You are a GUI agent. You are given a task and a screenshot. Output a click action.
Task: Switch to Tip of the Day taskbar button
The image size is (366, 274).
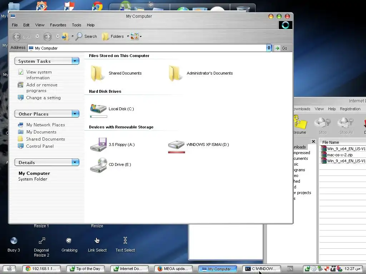(x=85, y=269)
